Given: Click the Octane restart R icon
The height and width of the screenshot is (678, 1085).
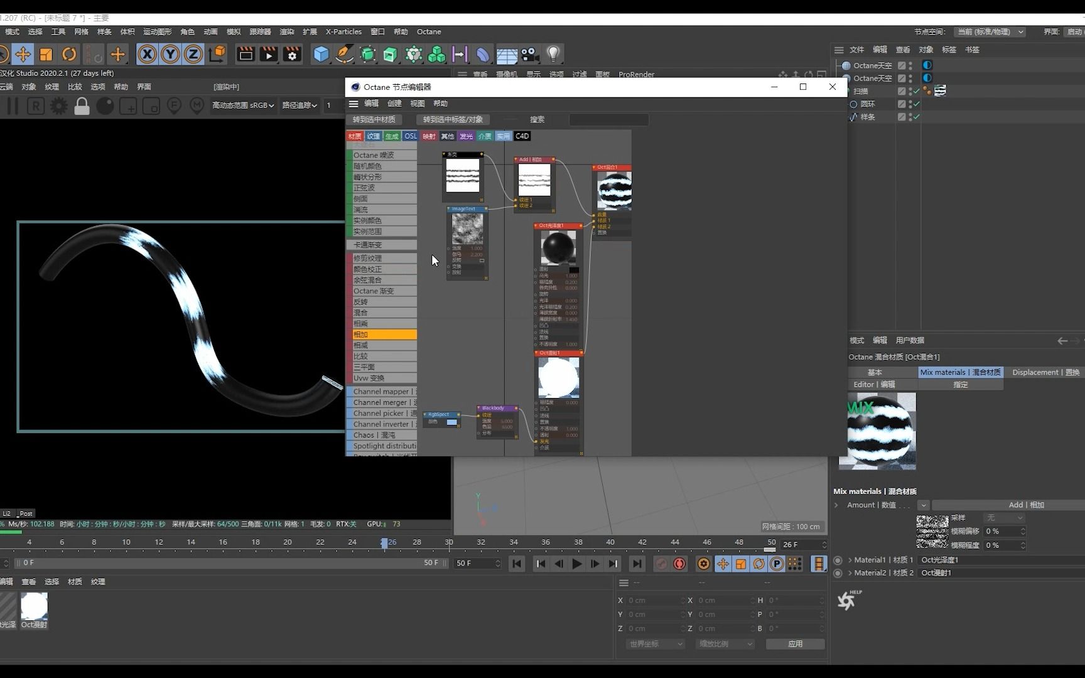Looking at the screenshot, I should [x=35, y=106].
